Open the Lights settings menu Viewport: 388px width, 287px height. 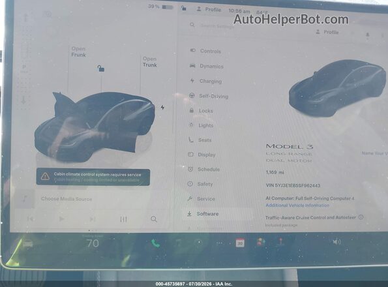click(x=201, y=125)
